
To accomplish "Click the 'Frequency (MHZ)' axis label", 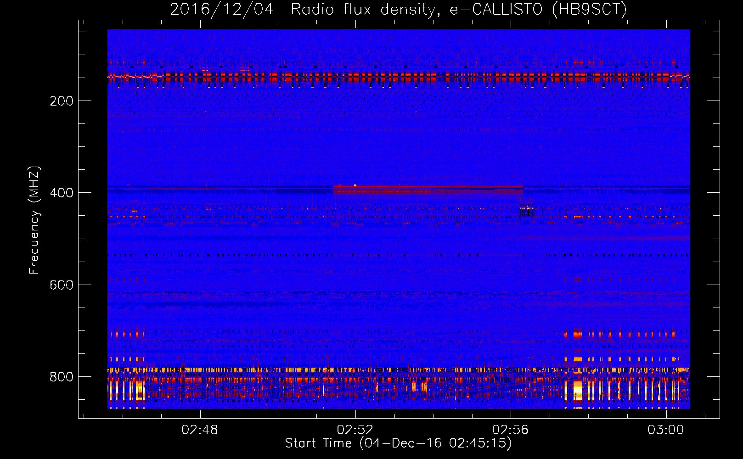I will [34, 220].
